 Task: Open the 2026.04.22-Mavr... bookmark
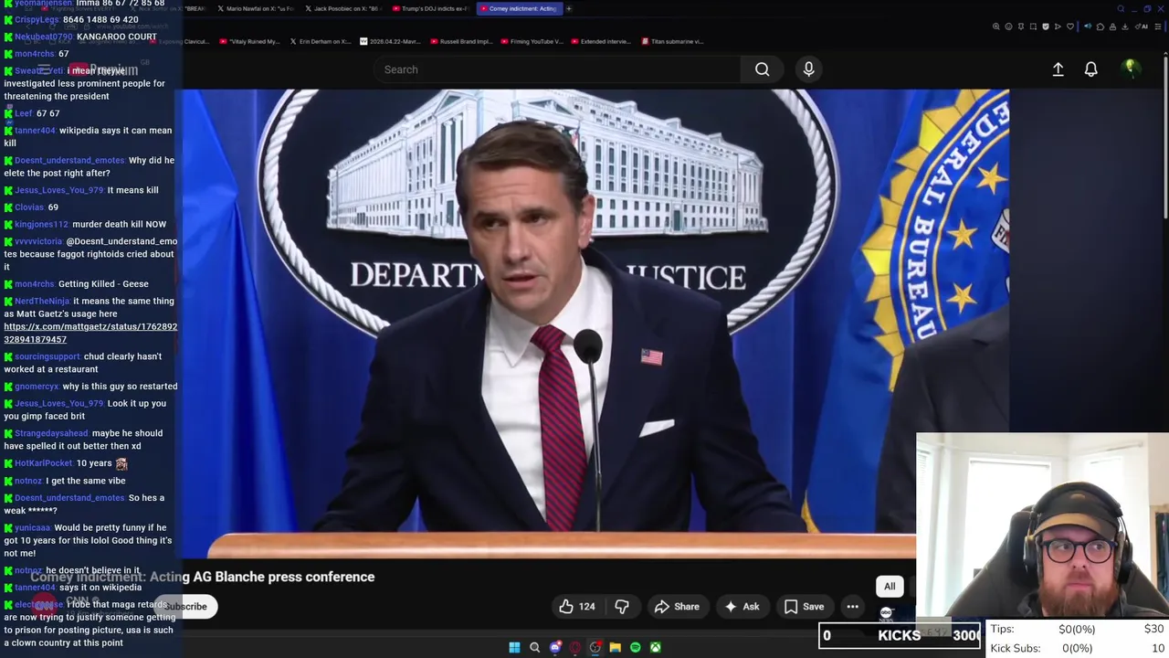[390, 41]
